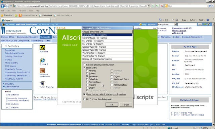Viewport: 215px width, 129px height.
Task: Click the Log Off link
Action: [x=54, y=25]
